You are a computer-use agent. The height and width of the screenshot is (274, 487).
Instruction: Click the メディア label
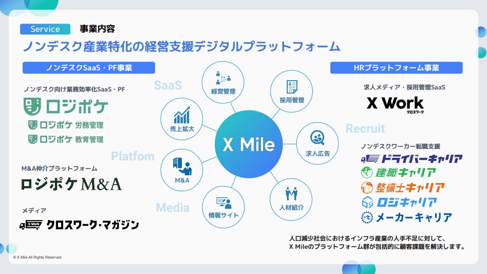tap(34, 211)
